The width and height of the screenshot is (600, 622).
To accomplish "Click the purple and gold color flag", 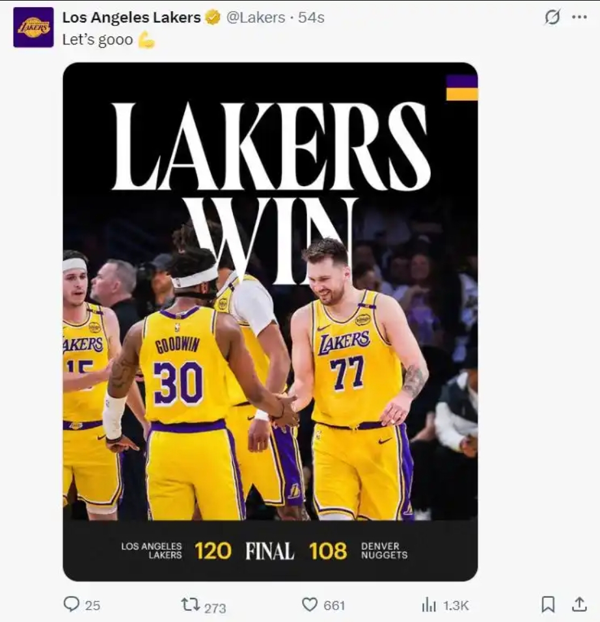I will tap(461, 88).
